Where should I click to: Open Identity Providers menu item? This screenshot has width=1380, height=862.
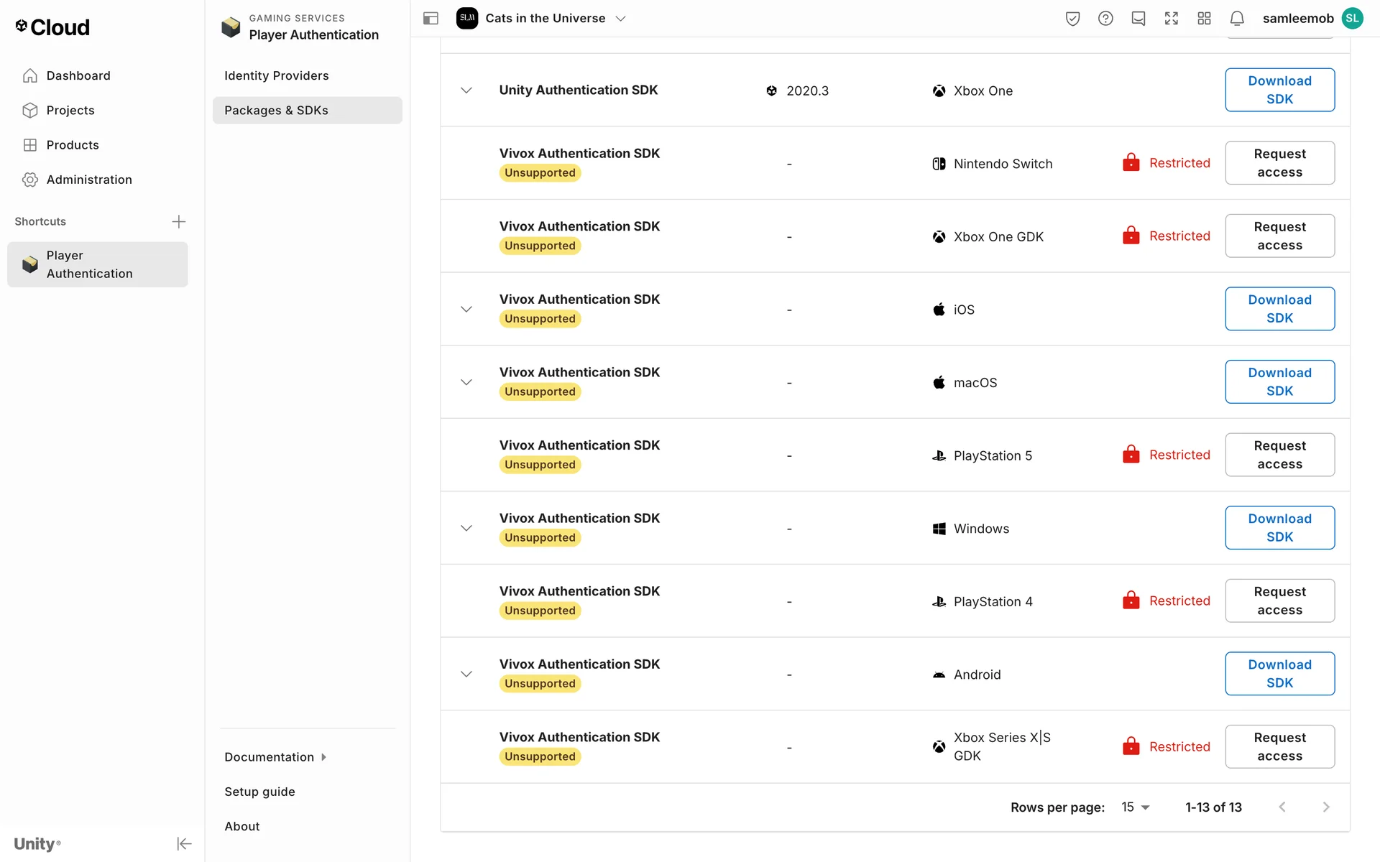(x=277, y=75)
